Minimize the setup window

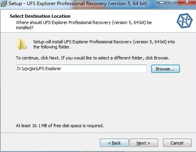162,2
